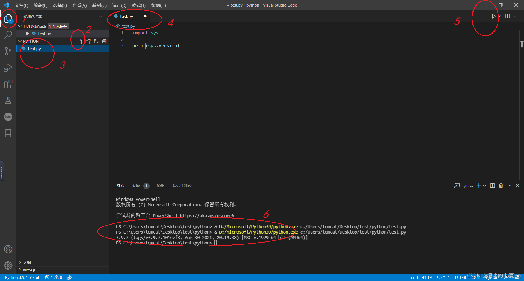Open editor more actions ellipsis
Image resolution: width=524 pixels, height=281 pixels.
(516, 16)
